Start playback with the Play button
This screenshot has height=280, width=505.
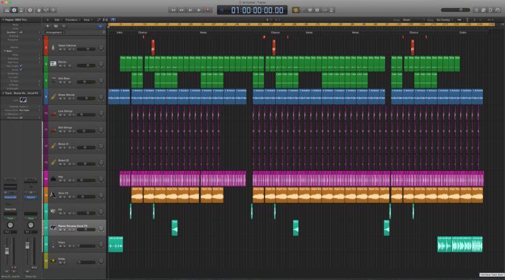click(x=199, y=10)
